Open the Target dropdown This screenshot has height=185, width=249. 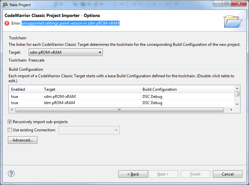pyautogui.click(x=65, y=52)
